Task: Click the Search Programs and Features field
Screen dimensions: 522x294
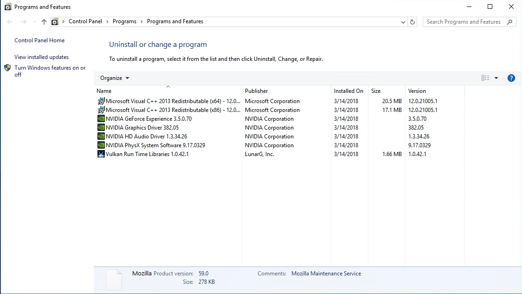Action: [464, 22]
